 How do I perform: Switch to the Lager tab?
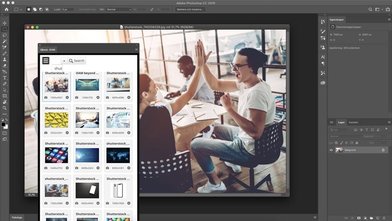pyautogui.click(x=341, y=122)
